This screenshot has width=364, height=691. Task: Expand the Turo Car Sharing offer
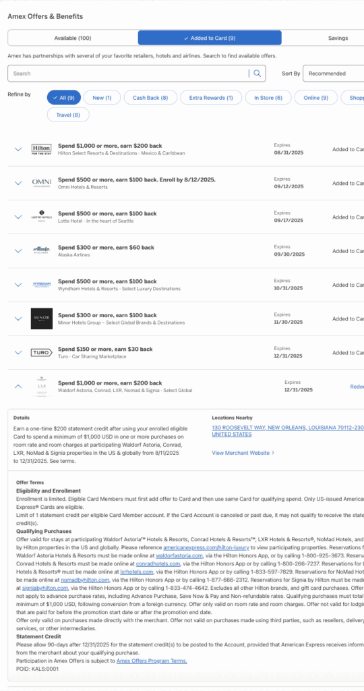18,352
